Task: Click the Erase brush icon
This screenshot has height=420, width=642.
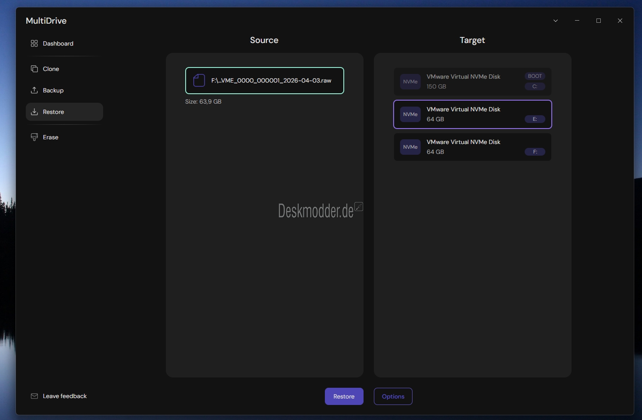Action: (x=34, y=137)
